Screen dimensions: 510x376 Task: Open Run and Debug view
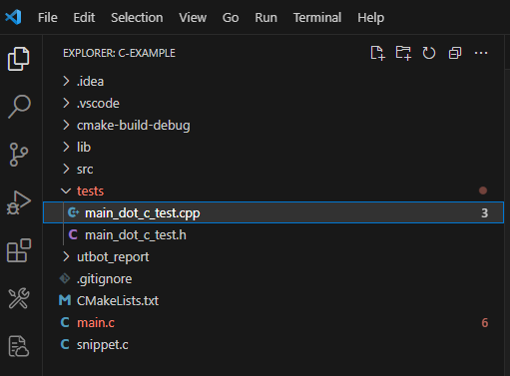19,202
